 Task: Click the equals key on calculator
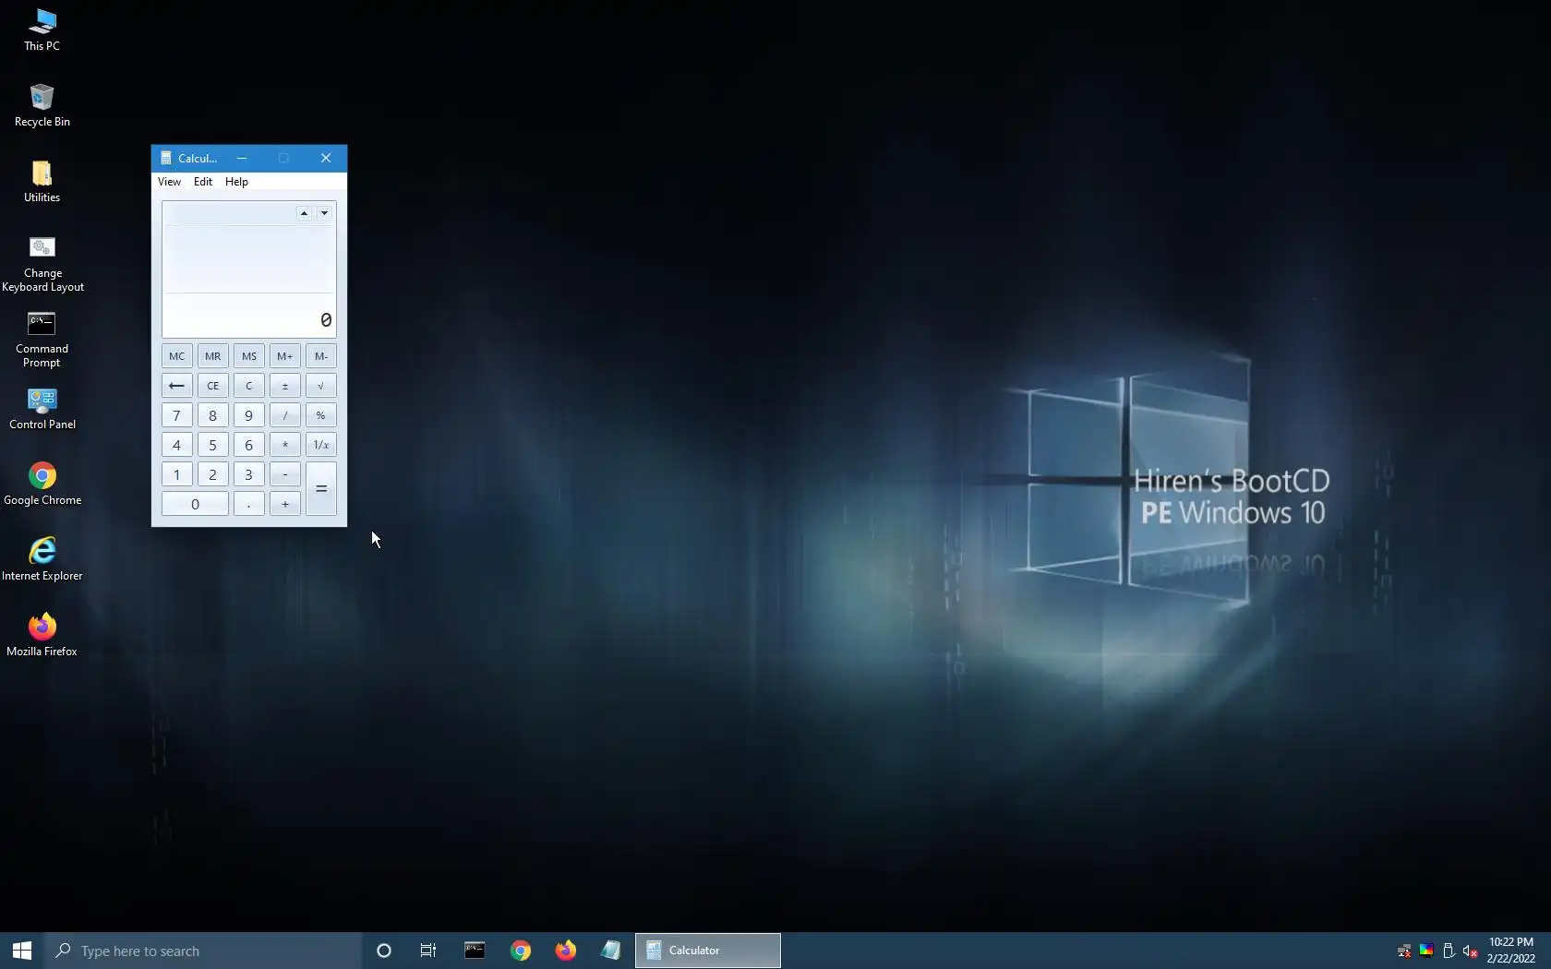(x=320, y=489)
